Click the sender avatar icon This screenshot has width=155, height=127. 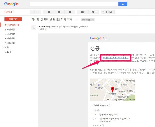tap(34, 27)
